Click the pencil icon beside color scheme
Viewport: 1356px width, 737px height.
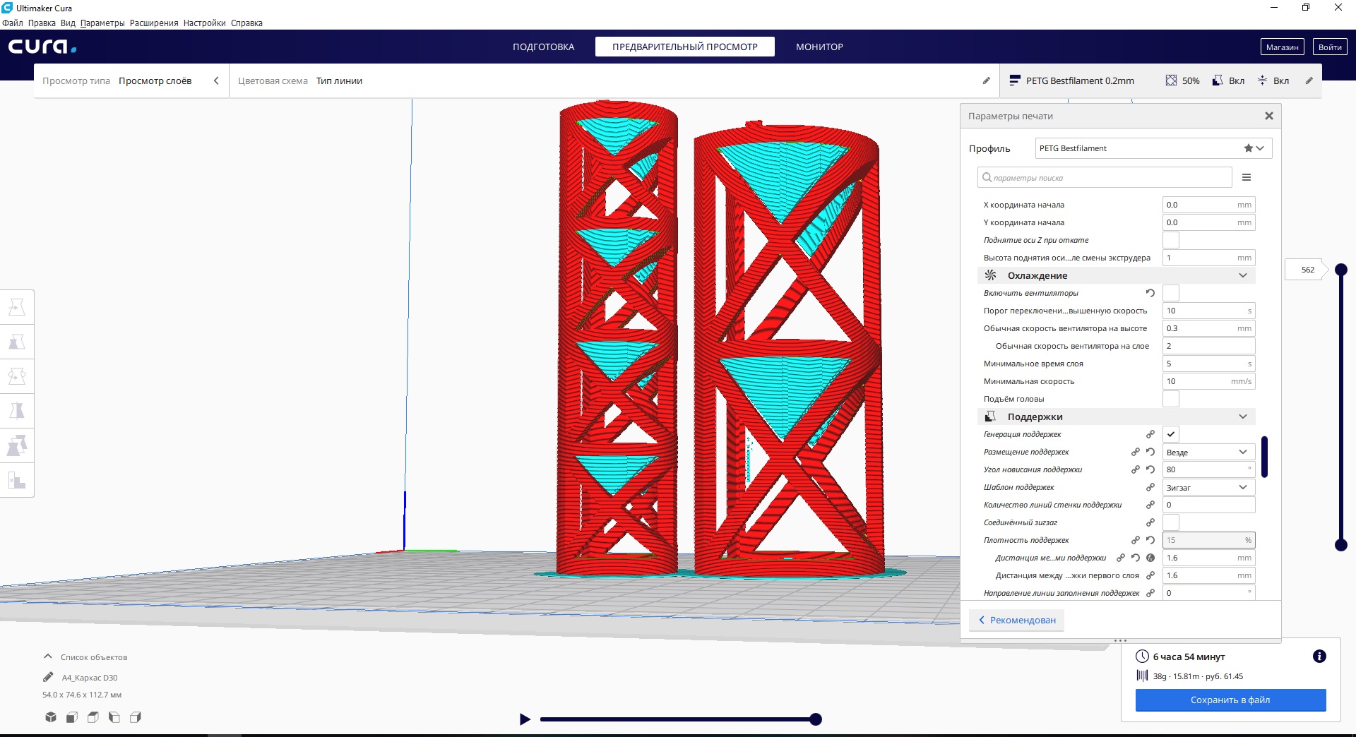(x=986, y=80)
